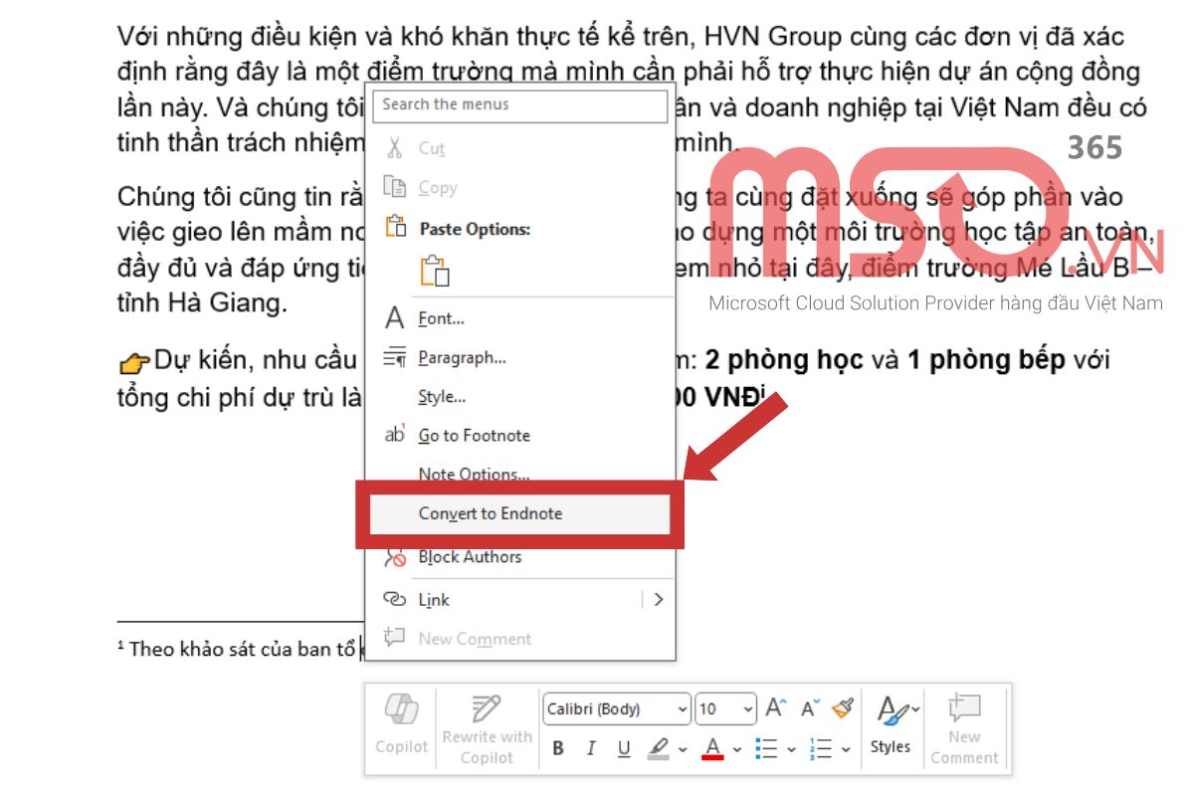Click Copilot button in mini toolbar
The height and width of the screenshot is (796, 1194).
click(402, 725)
